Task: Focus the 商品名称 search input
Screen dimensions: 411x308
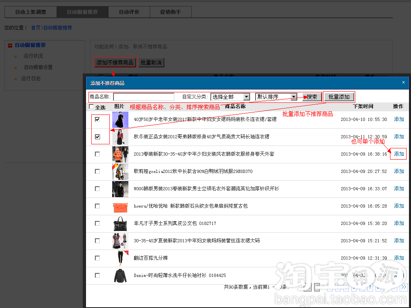Action: (x=144, y=97)
